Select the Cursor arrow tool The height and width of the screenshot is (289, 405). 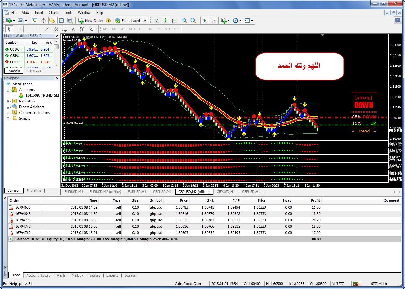tap(9, 29)
